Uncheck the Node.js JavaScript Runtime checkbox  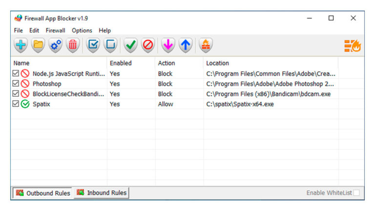(x=16, y=73)
